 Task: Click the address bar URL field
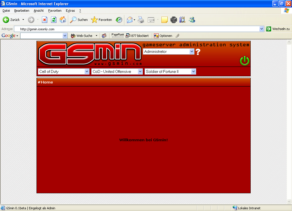(x=137, y=29)
